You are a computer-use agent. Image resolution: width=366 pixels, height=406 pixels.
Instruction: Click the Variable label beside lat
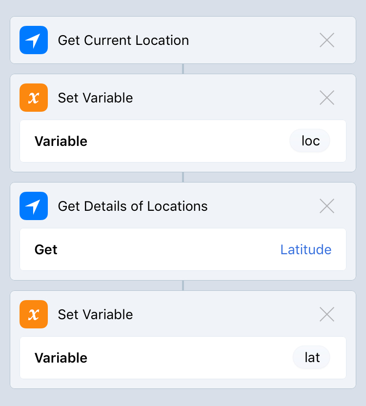[61, 358]
